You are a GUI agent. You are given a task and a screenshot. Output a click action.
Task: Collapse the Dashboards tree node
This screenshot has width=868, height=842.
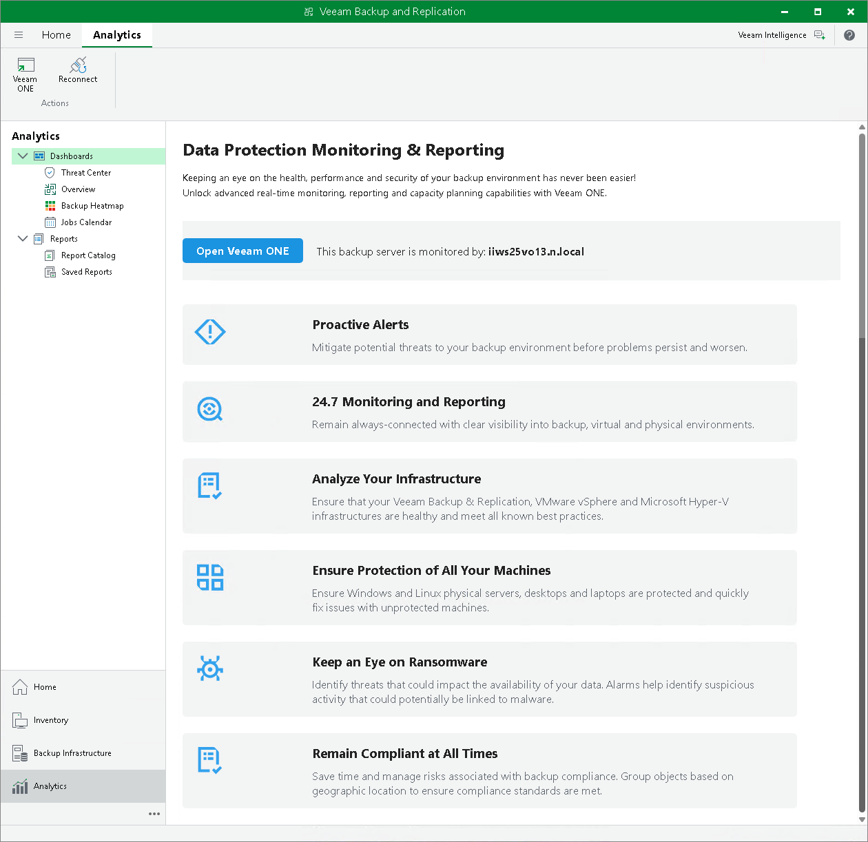[23, 156]
